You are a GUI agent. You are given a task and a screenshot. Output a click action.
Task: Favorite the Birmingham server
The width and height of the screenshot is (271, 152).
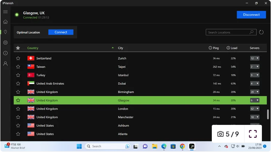[18, 92]
